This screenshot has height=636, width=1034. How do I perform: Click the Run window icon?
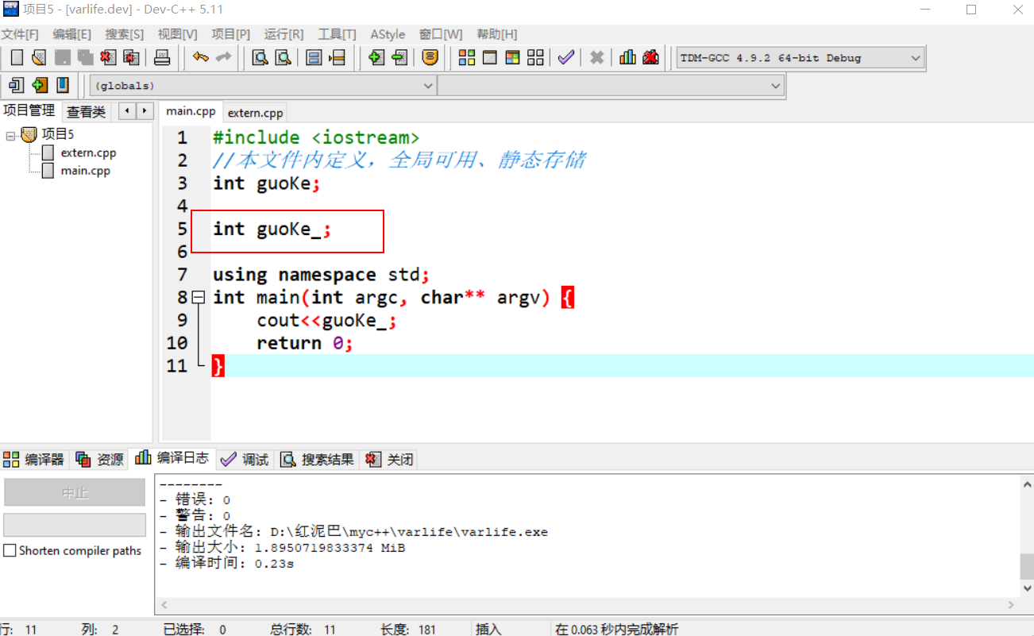pyautogui.click(x=490, y=57)
